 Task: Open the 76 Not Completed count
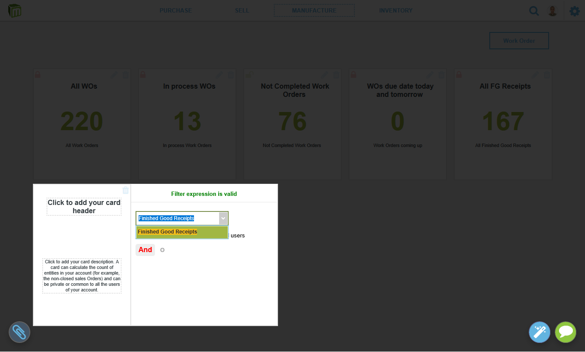292,121
